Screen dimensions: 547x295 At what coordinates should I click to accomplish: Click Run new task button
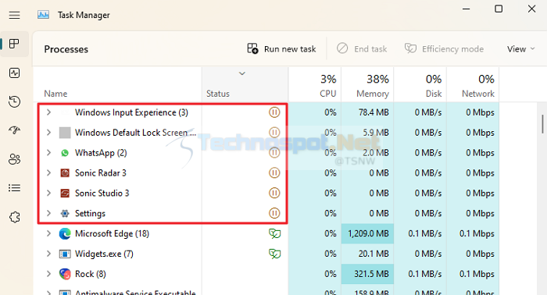(x=281, y=49)
